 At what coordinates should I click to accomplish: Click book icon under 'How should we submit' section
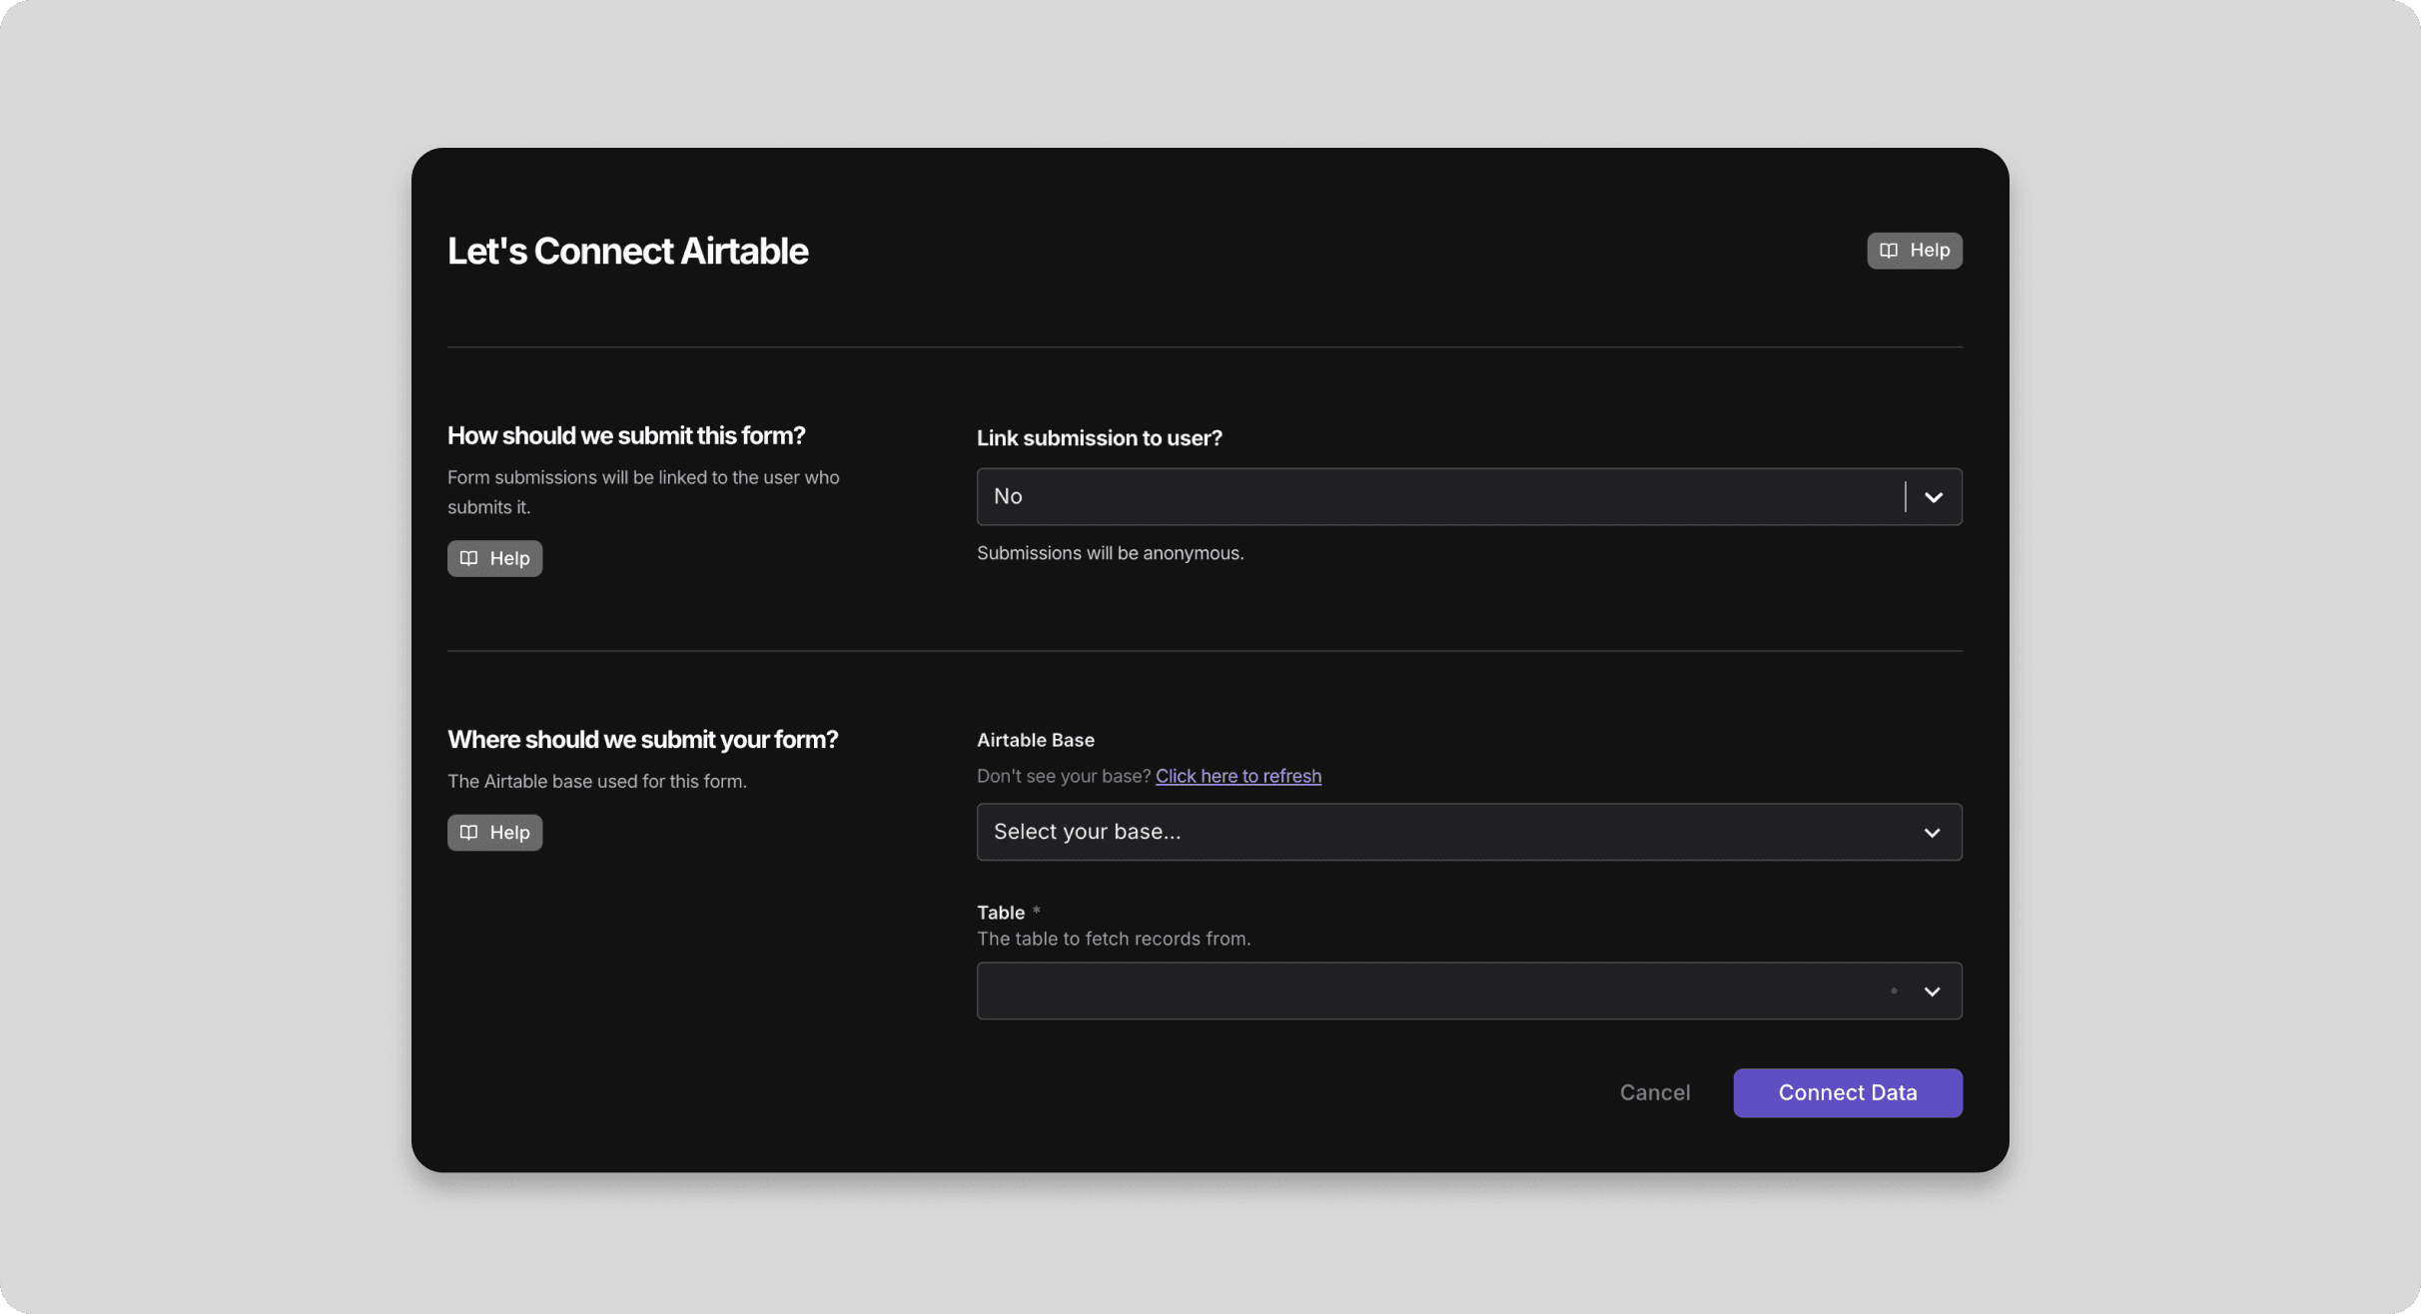pyautogui.click(x=468, y=558)
